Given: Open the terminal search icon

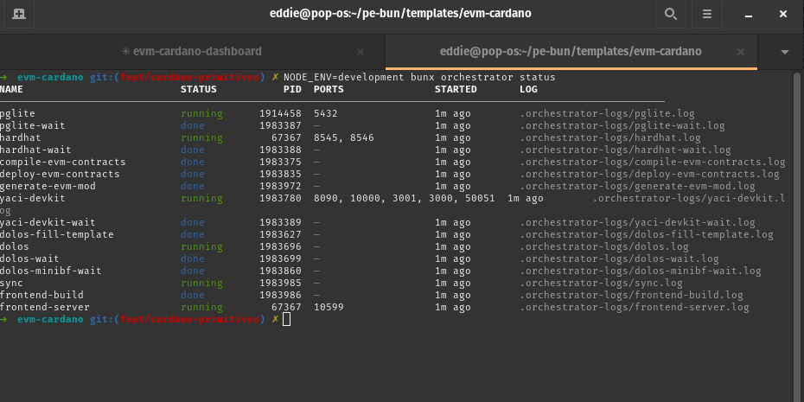Looking at the screenshot, I should (x=670, y=14).
